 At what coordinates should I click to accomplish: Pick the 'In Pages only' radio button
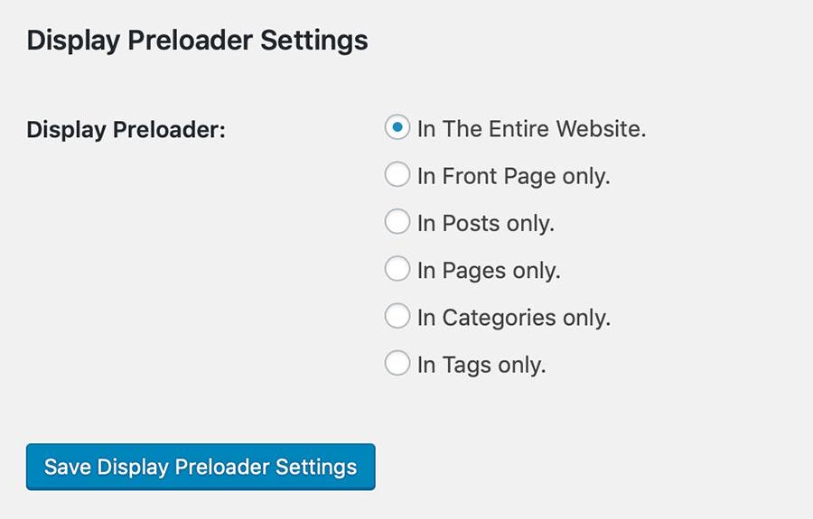397,269
